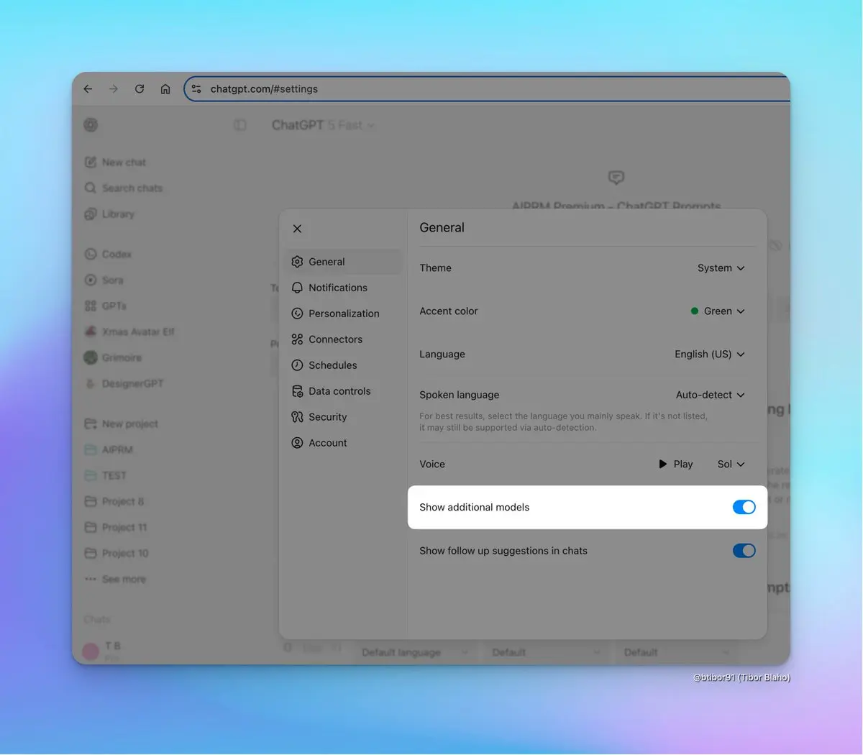Switch to the Connectors settings tab
The width and height of the screenshot is (863, 755).
[344, 339]
